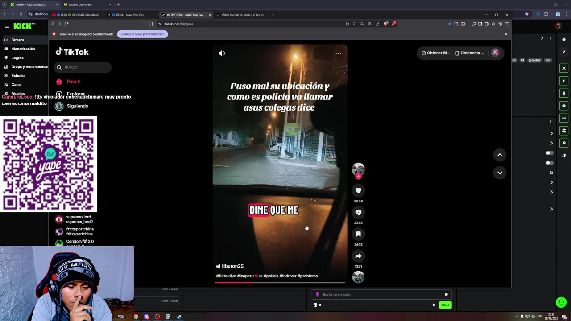Toggle the lower switch in the Kick dashboard panel

point(550,163)
